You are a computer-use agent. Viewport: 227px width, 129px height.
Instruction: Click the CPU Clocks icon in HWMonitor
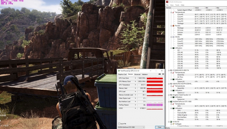[173, 37]
